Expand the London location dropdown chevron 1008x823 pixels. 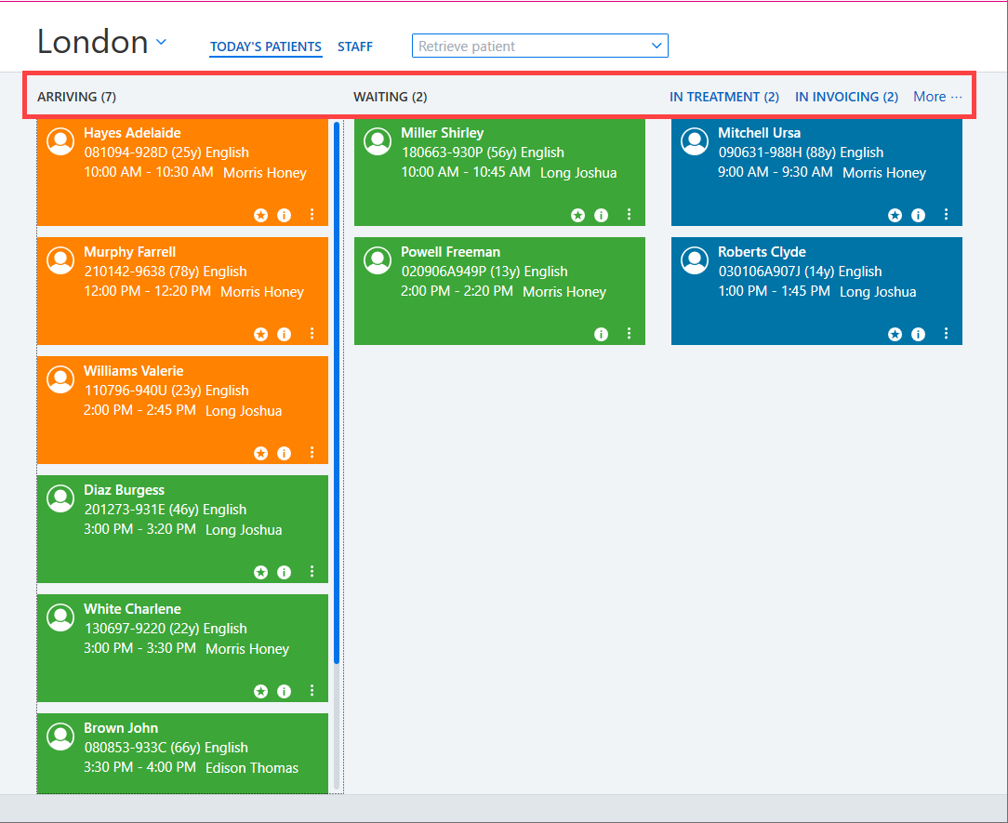[162, 43]
